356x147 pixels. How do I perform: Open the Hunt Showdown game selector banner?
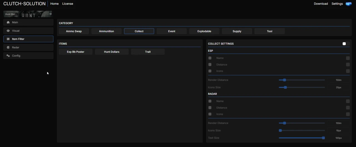28,14
